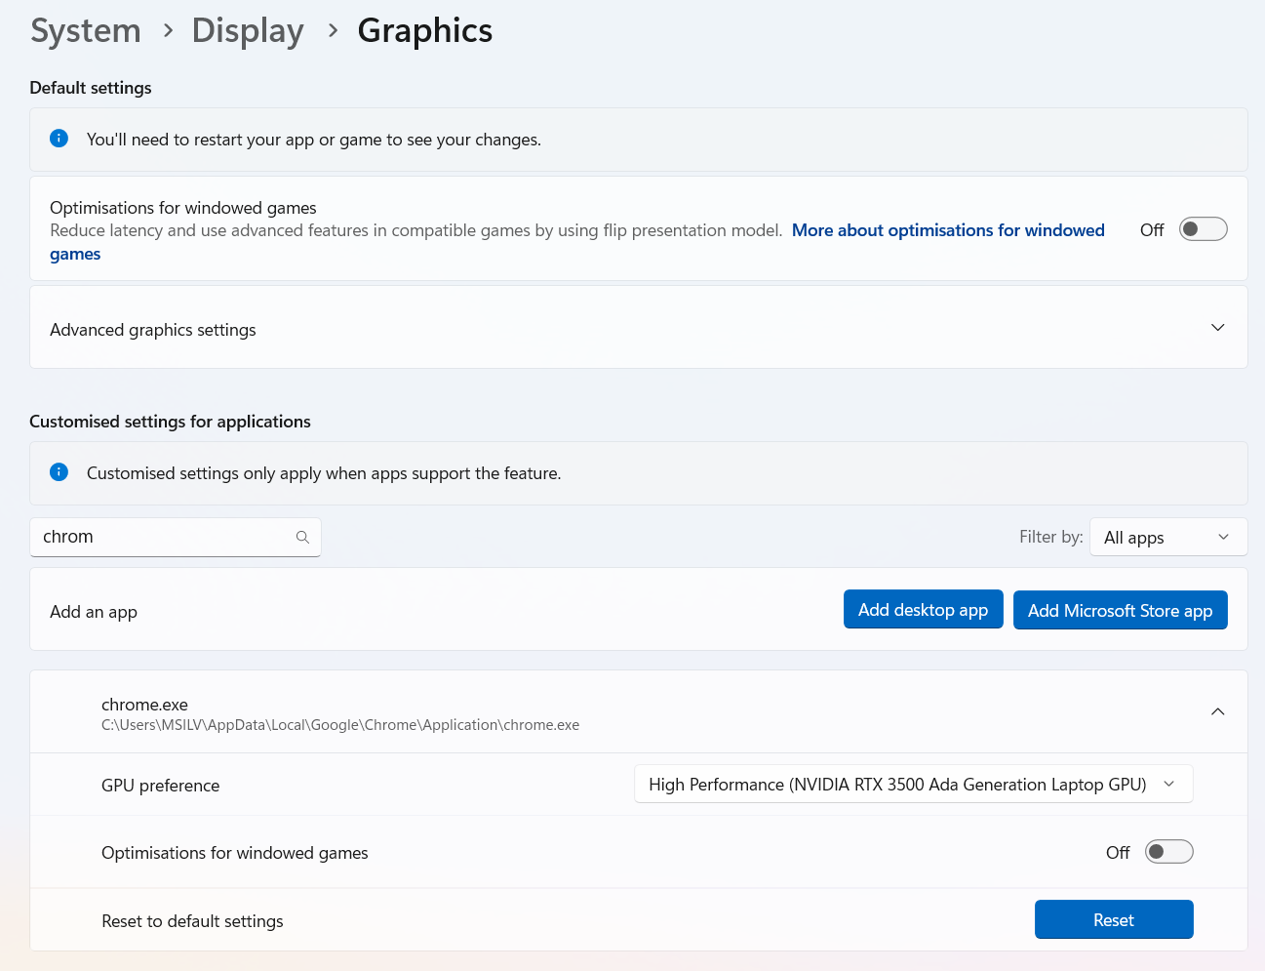
Task: Click the chevron arrow between System and Display
Action: 168,31
